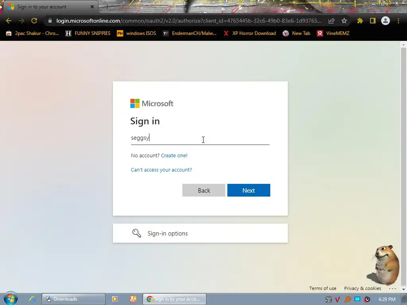This screenshot has width=407, height=305.
Task: Close the 'Sign in to your account' tab
Action: pos(92,7)
